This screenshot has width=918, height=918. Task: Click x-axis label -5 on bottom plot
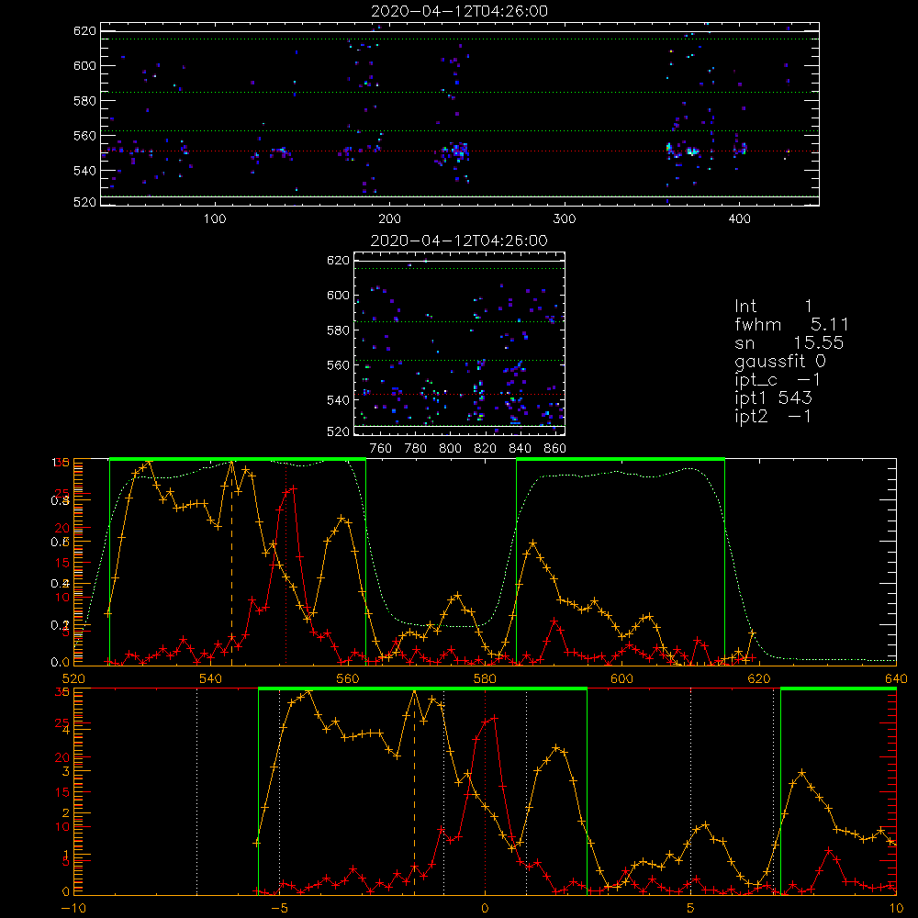(x=279, y=908)
